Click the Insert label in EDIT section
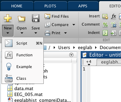 click(x=94, y=16)
